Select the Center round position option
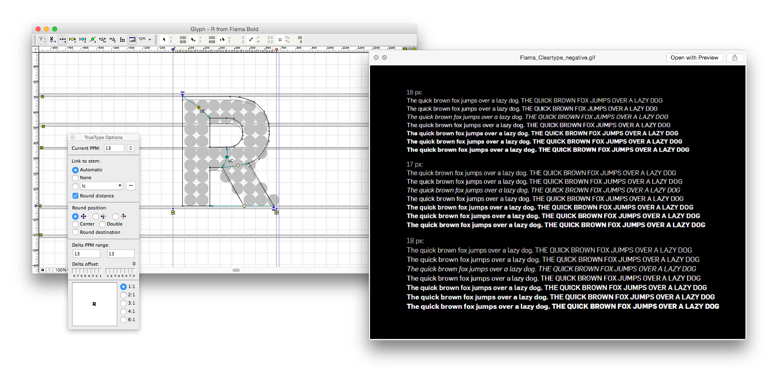The width and height of the screenshot is (779, 370). [x=75, y=224]
